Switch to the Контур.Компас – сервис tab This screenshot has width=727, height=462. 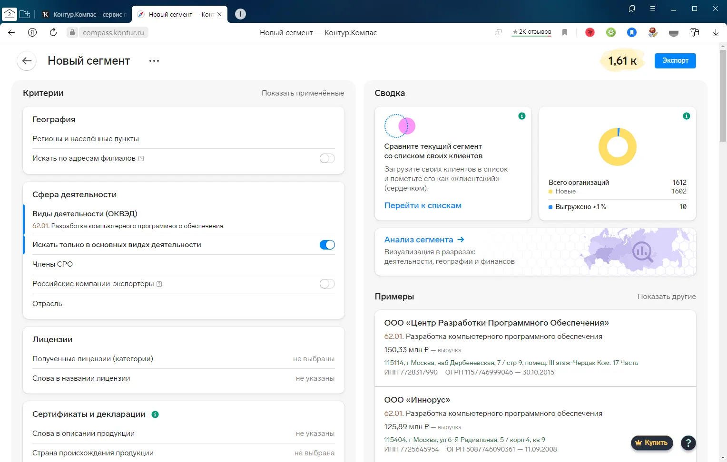coord(85,14)
